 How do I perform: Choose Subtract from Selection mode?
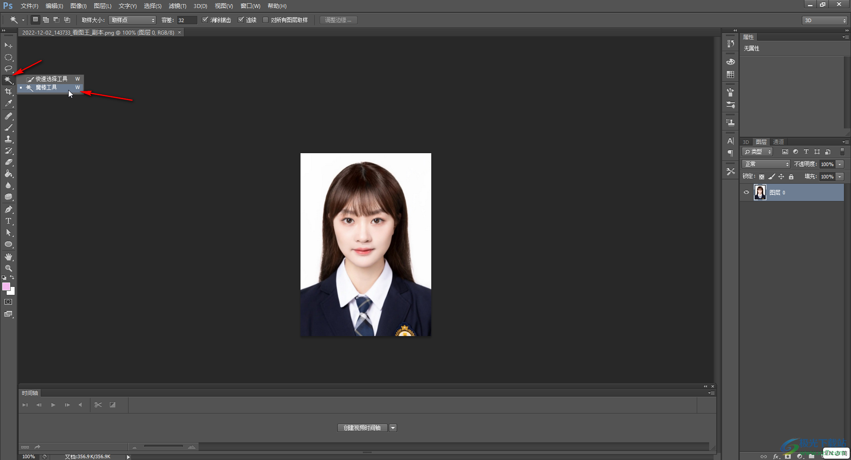(x=56, y=19)
